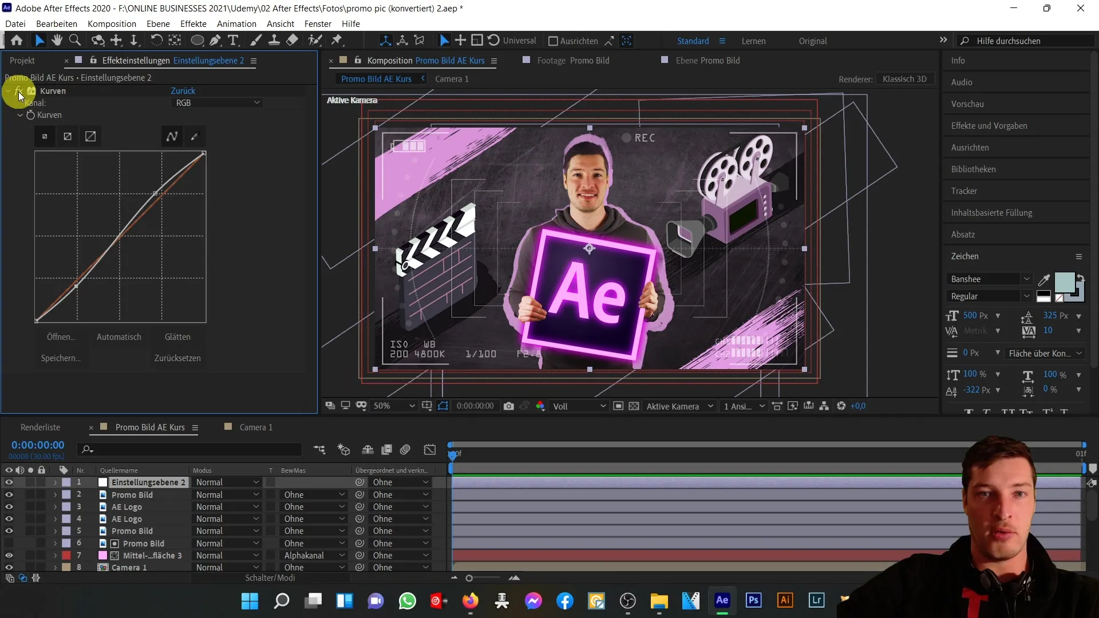Image resolution: width=1099 pixels, height=618 pixels.
Task: Click the Automatisch button in curves panel
Action: click(118, 336)
